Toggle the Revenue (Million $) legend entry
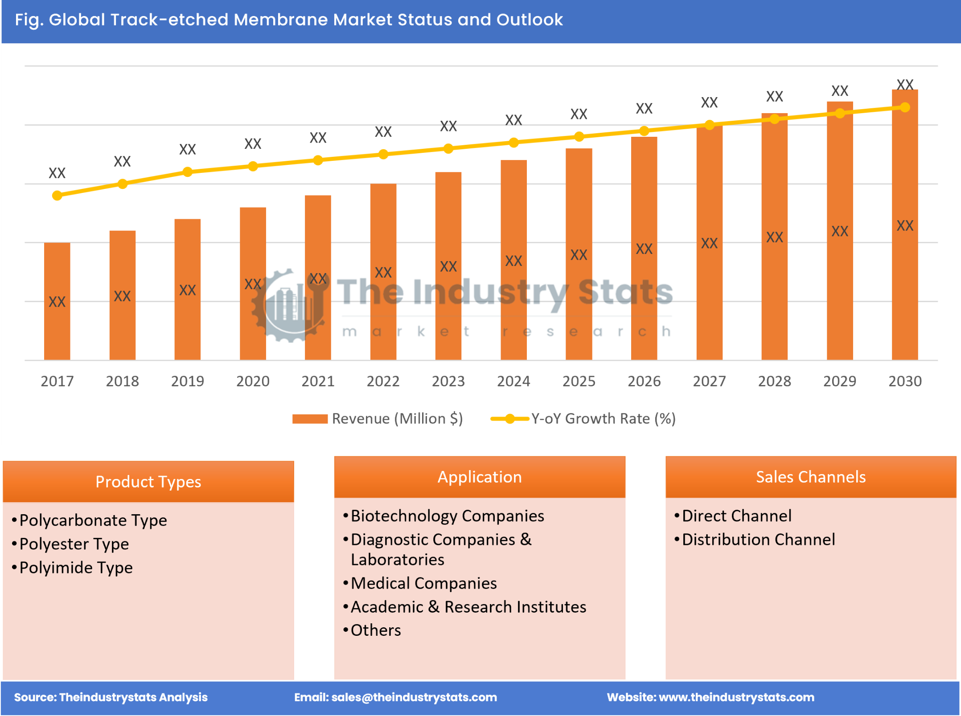The image size is (961, 716). tap(397, 419)
